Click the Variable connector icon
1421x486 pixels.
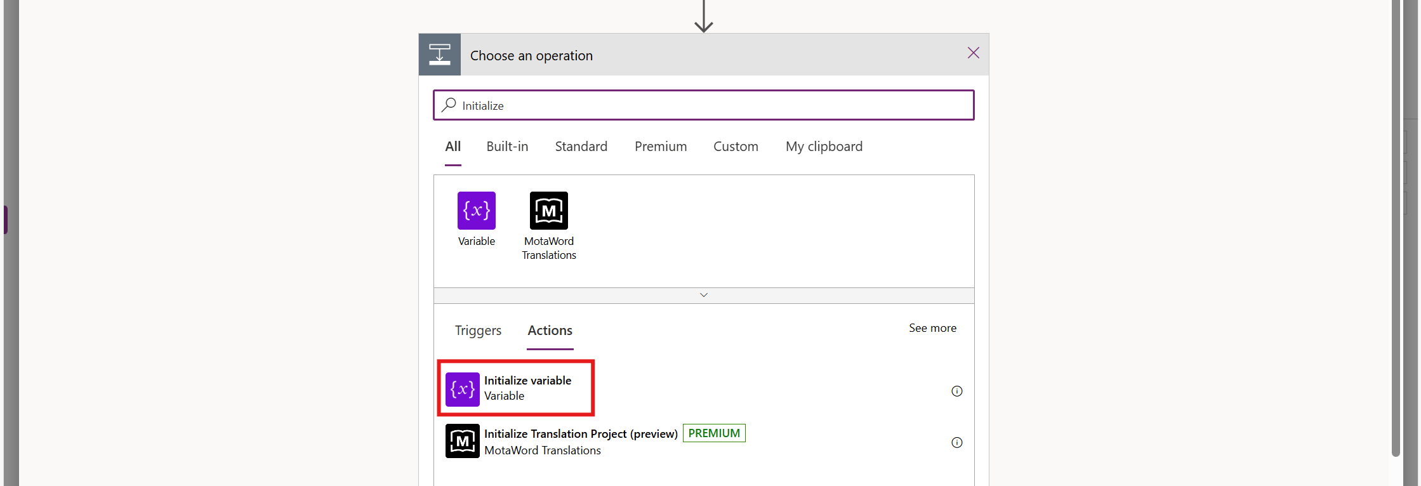[x=476, y=211]
